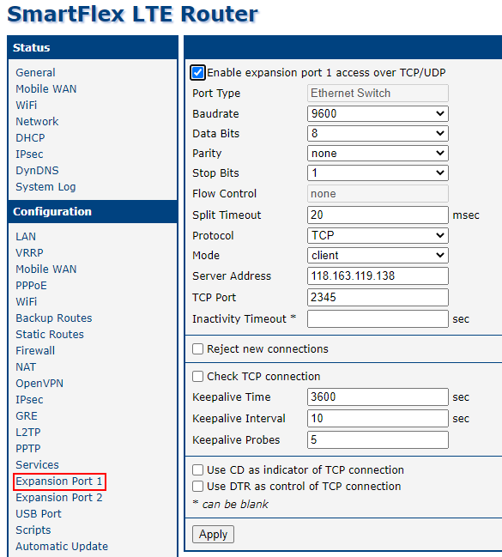Open PPTP configuration
Screen dimensions: 502x557
tap(28, 449)
